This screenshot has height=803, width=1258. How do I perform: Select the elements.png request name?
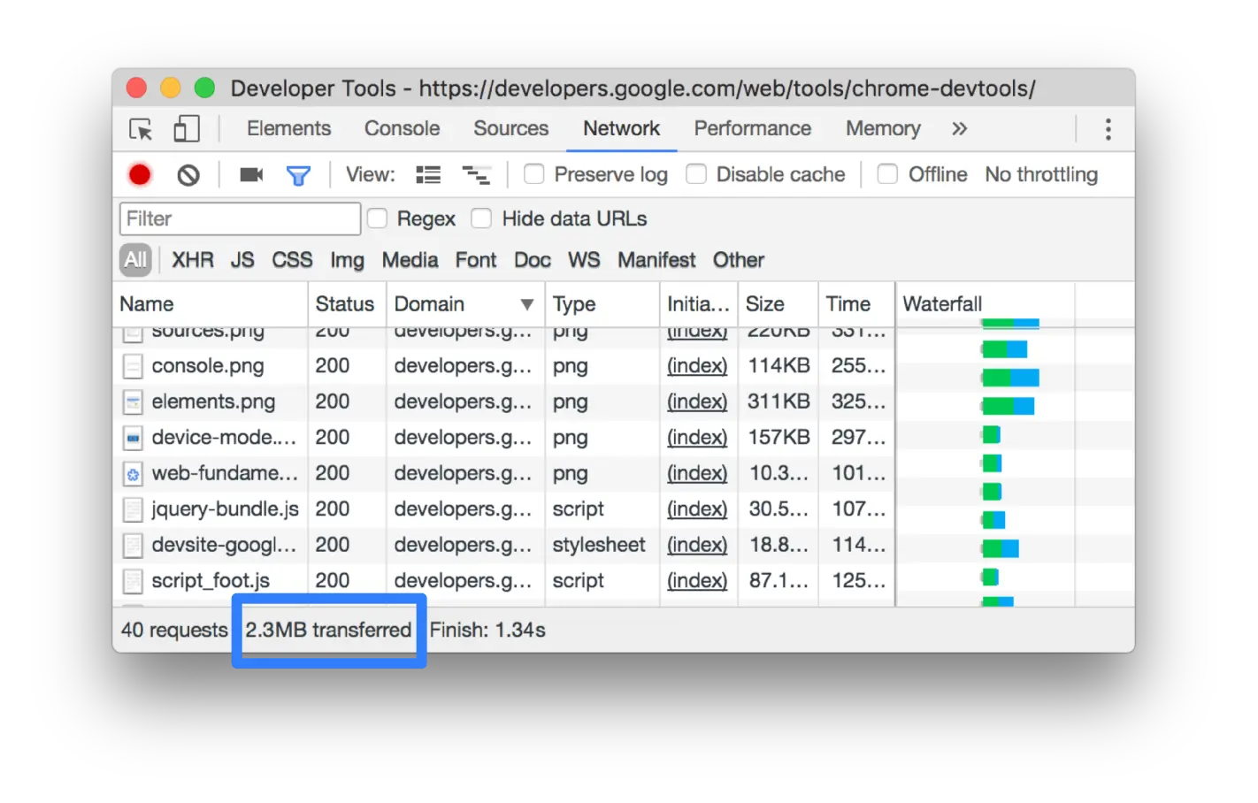pos(213,402)
